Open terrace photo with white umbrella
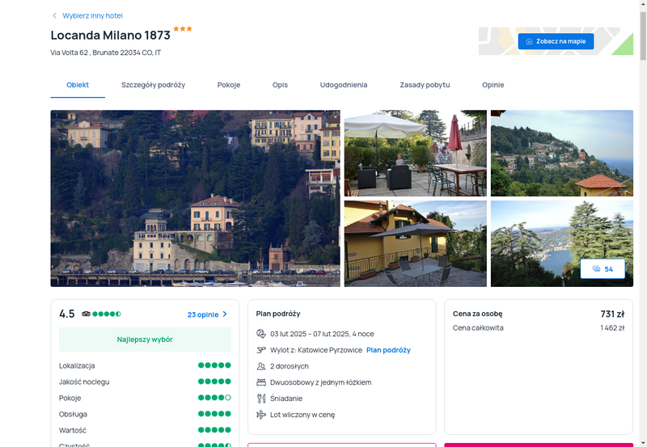This screenshot has height=447, width=647. 416,153
